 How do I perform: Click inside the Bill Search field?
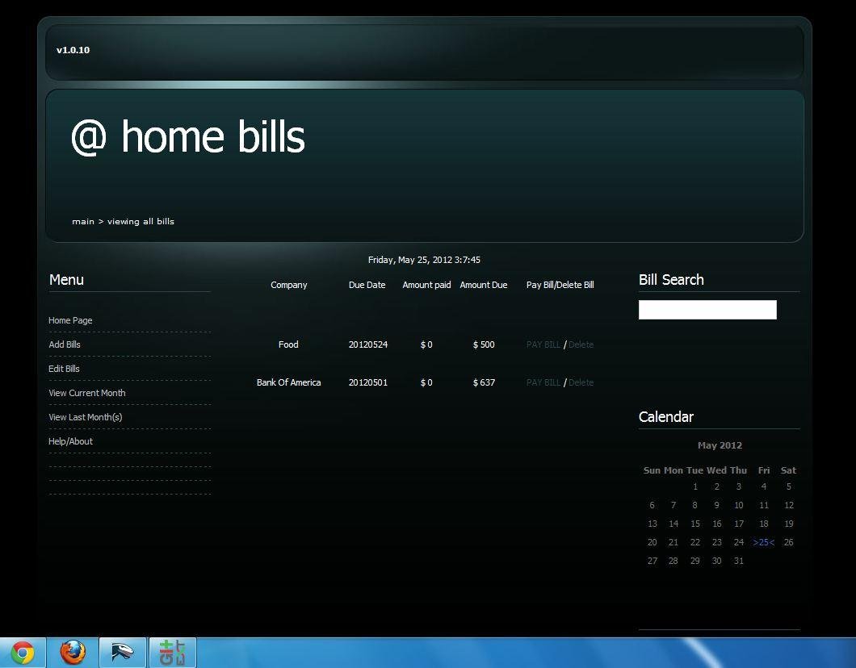click(707, 309)
